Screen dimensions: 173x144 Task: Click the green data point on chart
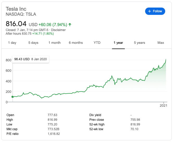click(13, 97)
